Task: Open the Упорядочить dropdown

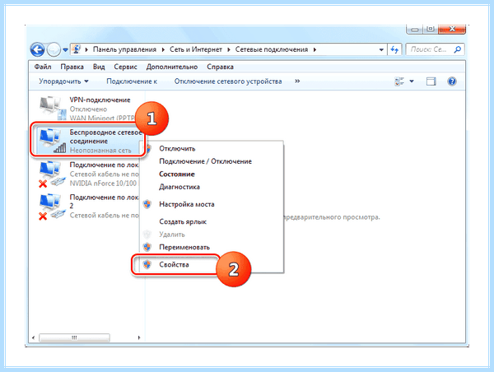Action: pos(63,81)
